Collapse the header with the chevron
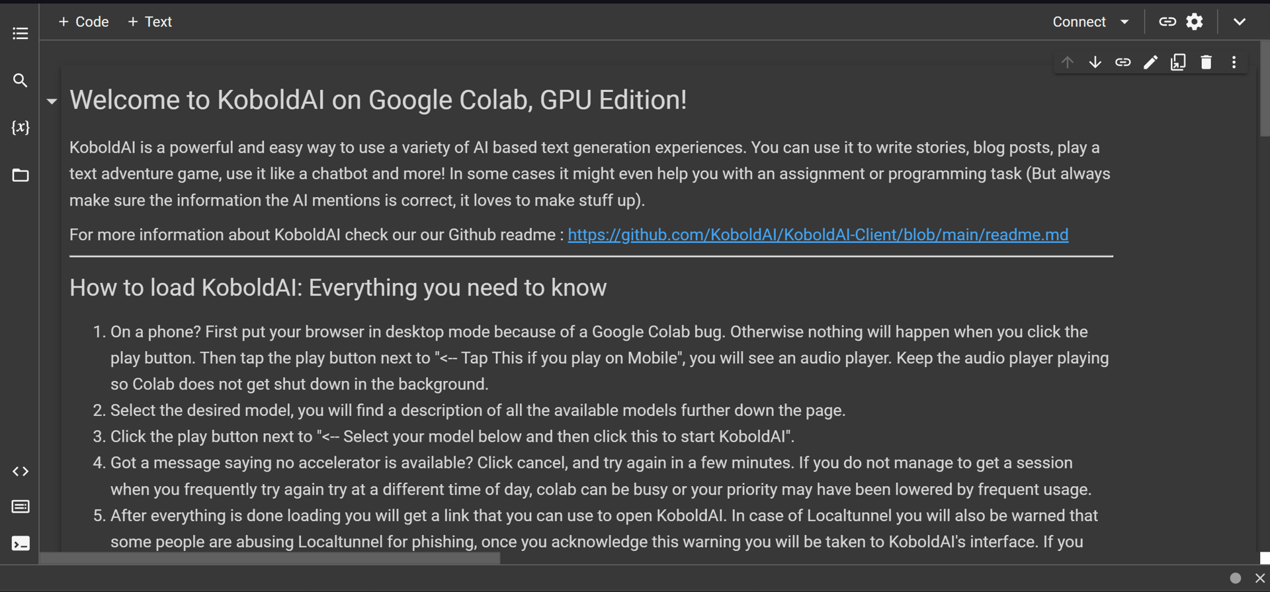Image resolution: width=1270 pixels, height=592 pixels. pos(1239,22)
